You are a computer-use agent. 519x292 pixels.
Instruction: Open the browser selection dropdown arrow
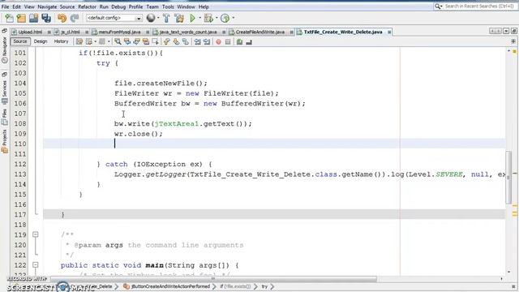158,18
